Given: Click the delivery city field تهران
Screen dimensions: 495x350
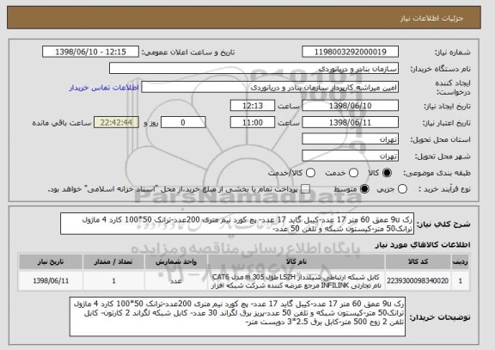Looking at the screenshot, I should [350, 156].
